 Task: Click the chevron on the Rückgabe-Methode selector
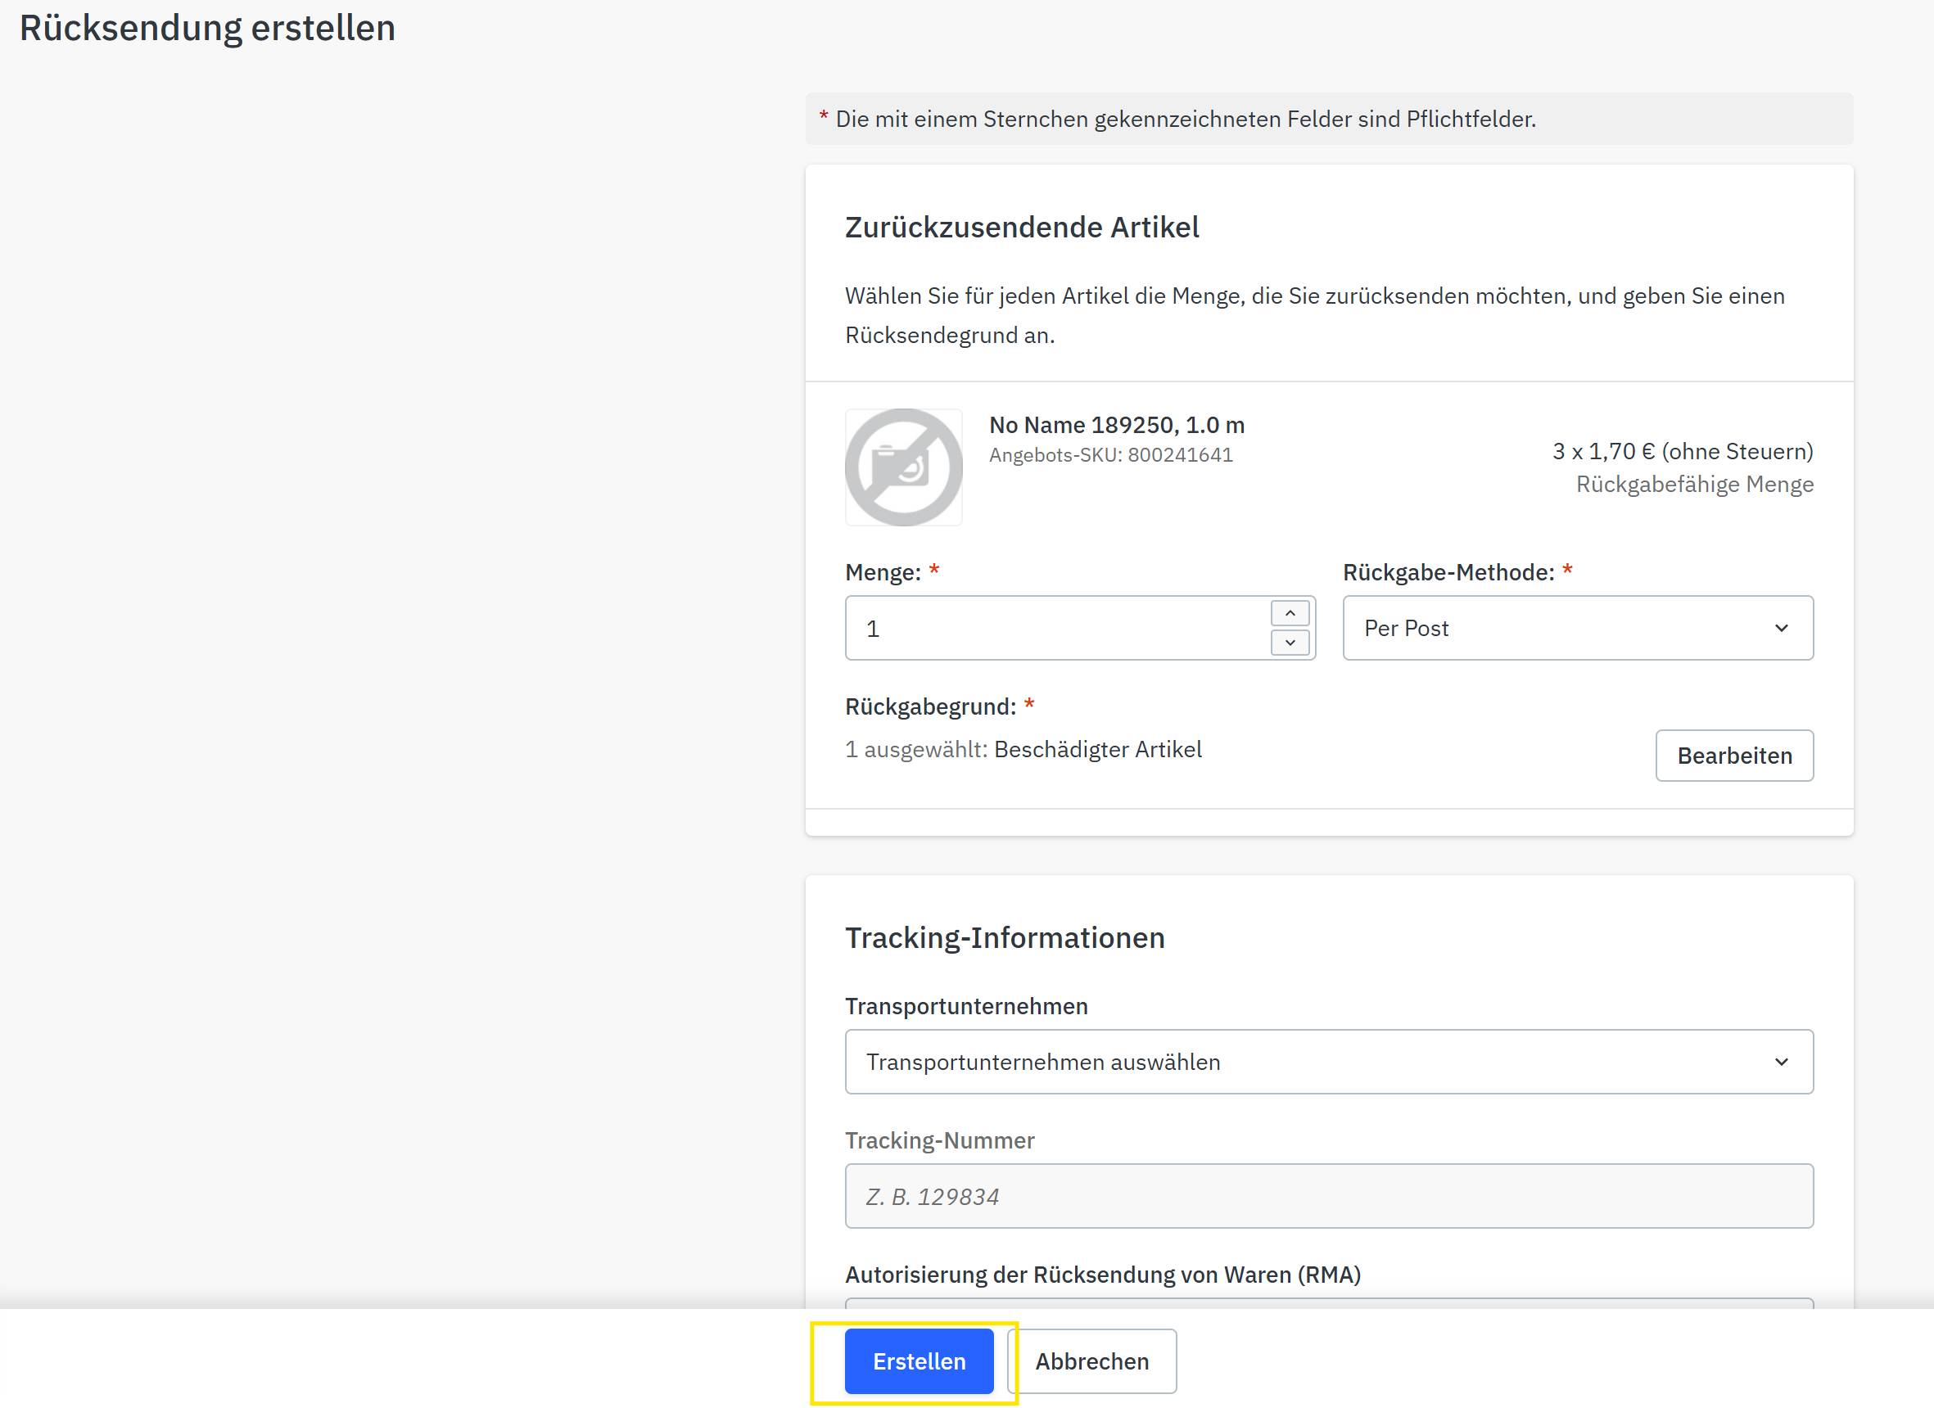(1782, 628)
